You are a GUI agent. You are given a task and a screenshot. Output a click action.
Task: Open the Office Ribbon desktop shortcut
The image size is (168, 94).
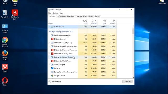click(15, 3)
